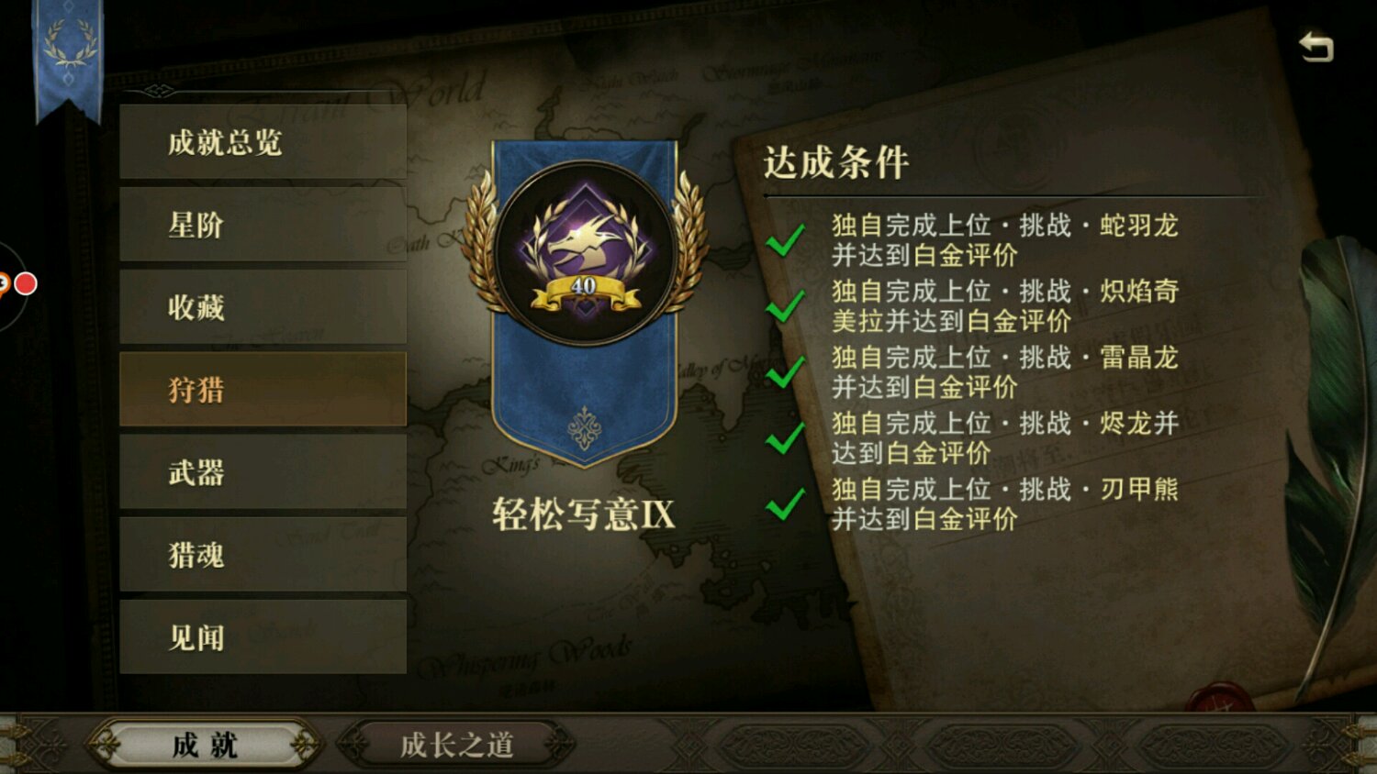The height and width of the screenshot is (774, 1377).
Task: Click checkmark for 炽焰奇美拉 challenge condition
Action: (x=786, y=306)
